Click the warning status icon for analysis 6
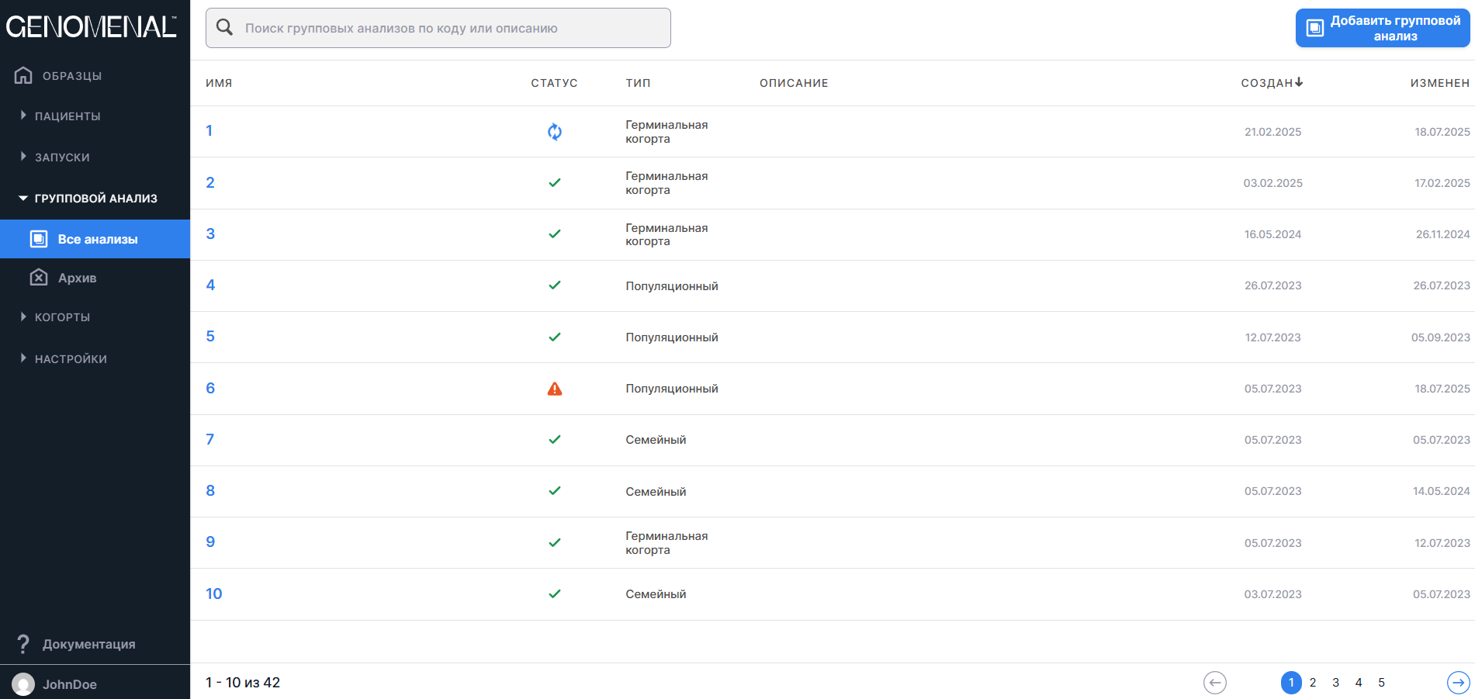This screenshot has height=699, width=1475. (x=554, y=389)
